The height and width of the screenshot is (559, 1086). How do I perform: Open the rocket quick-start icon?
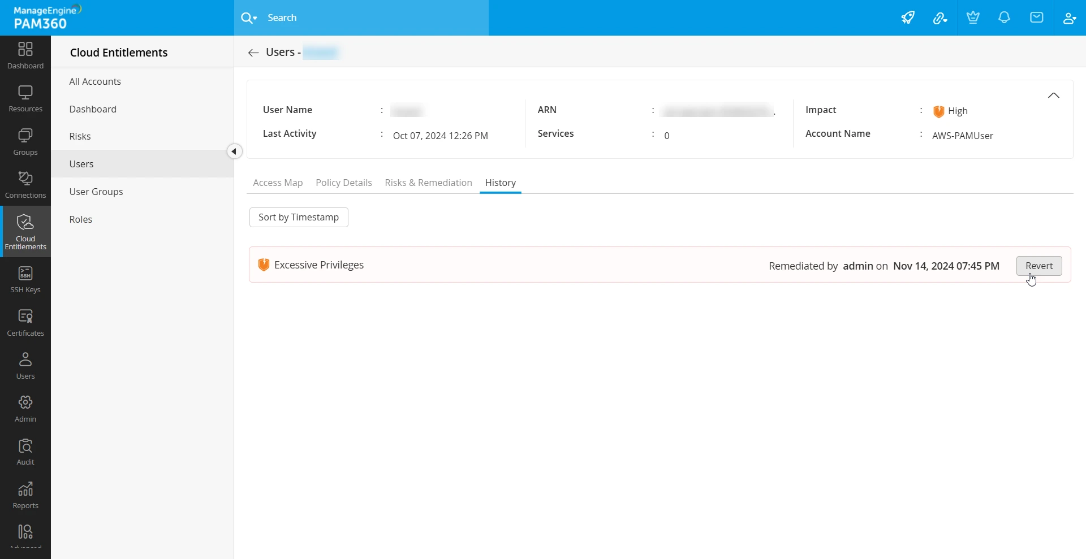click(x=908, y=18)
